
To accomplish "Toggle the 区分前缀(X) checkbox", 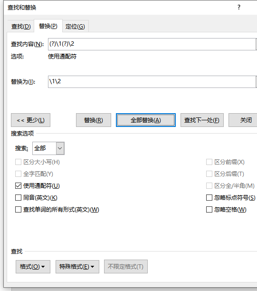I will [x=209, y=162].
